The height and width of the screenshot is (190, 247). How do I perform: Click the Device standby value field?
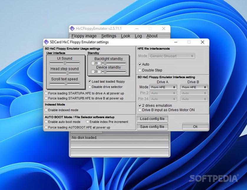96,72
